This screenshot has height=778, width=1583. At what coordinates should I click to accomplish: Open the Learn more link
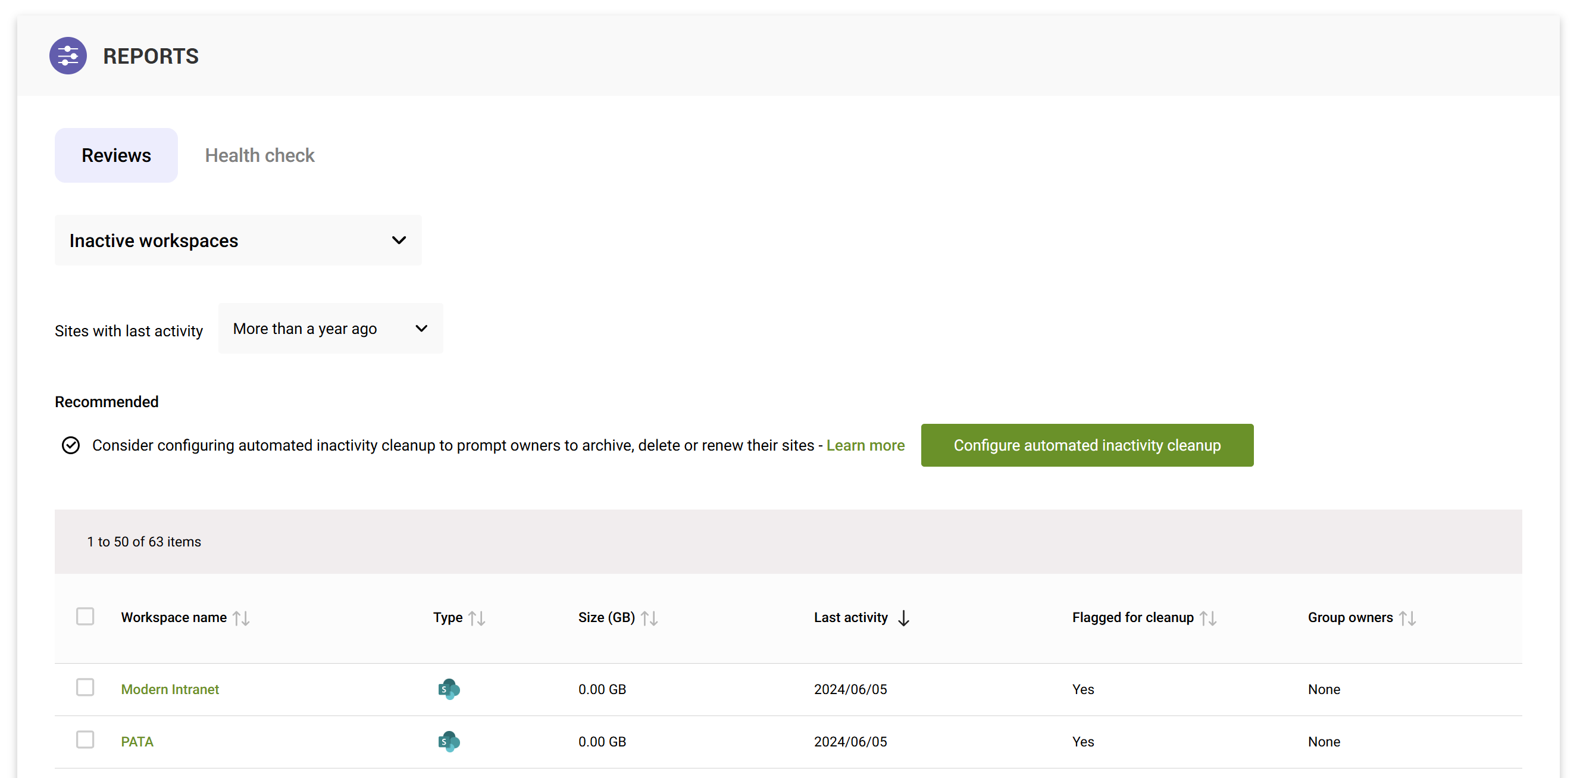(x=866, y=445)
